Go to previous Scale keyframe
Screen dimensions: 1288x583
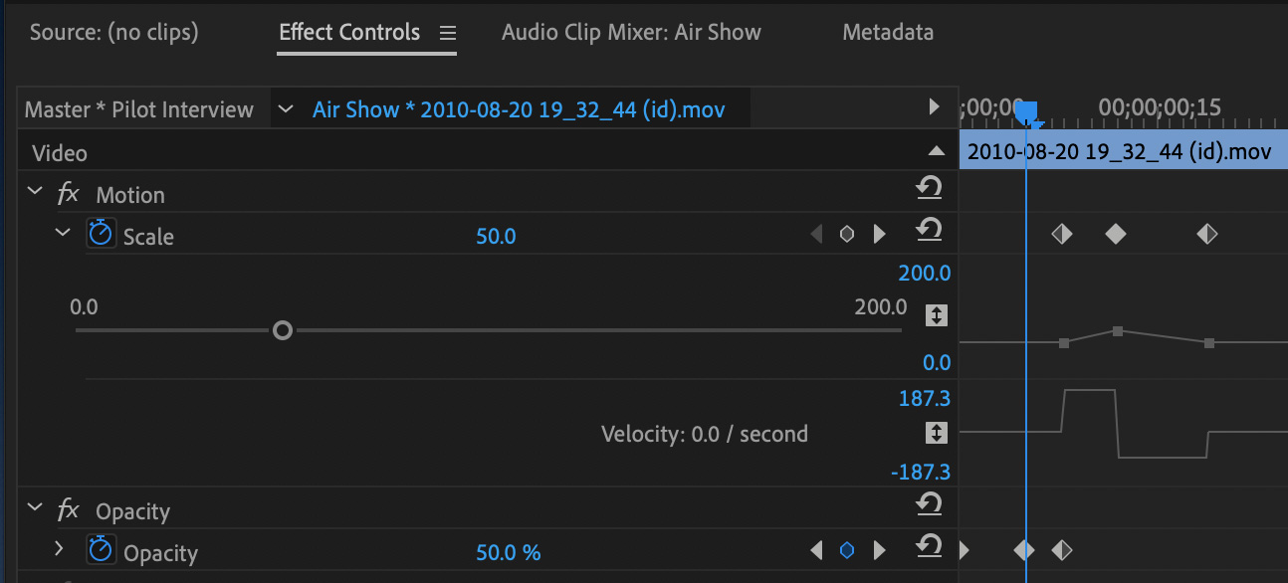[817, 235]
